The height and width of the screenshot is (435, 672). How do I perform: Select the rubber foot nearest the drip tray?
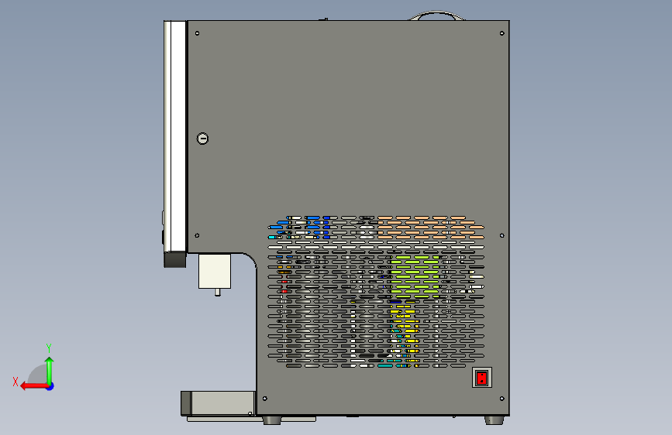[x=272, y=420]
